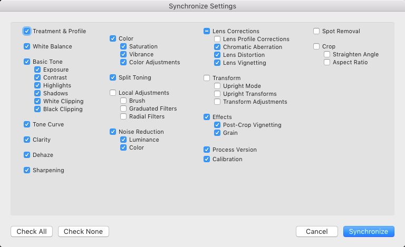The height and width of the screenshot is (247, 405).
Task: Check the Graduated Filters option
Action: 123,108
